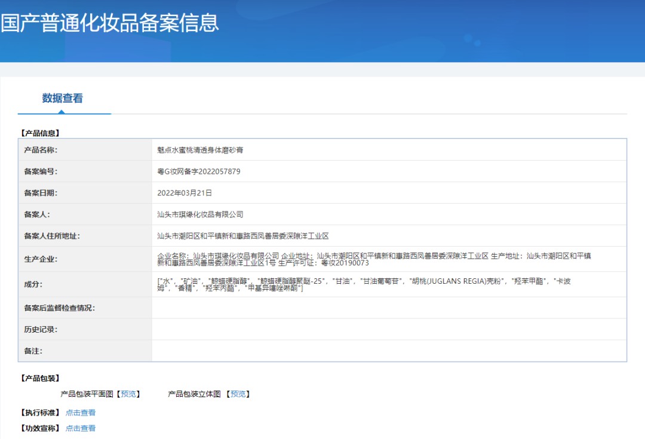Click the 历史记录 label
The height and width of the screenshot is (439, 645).
(41, 330)
